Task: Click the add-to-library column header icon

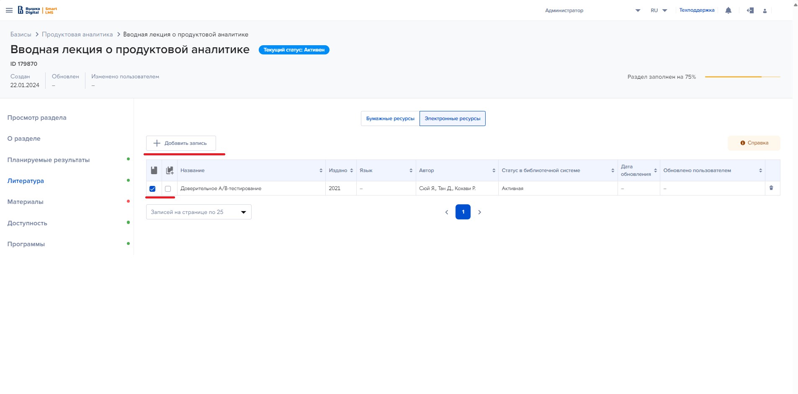Action: (x=170, y=170)
